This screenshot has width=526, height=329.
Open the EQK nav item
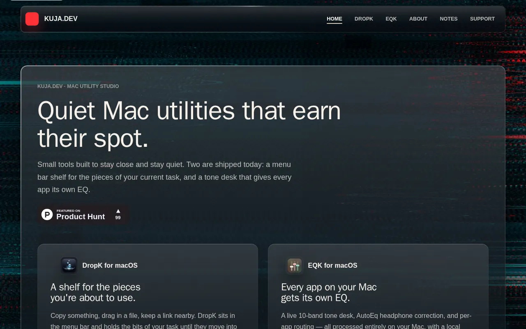391,19
